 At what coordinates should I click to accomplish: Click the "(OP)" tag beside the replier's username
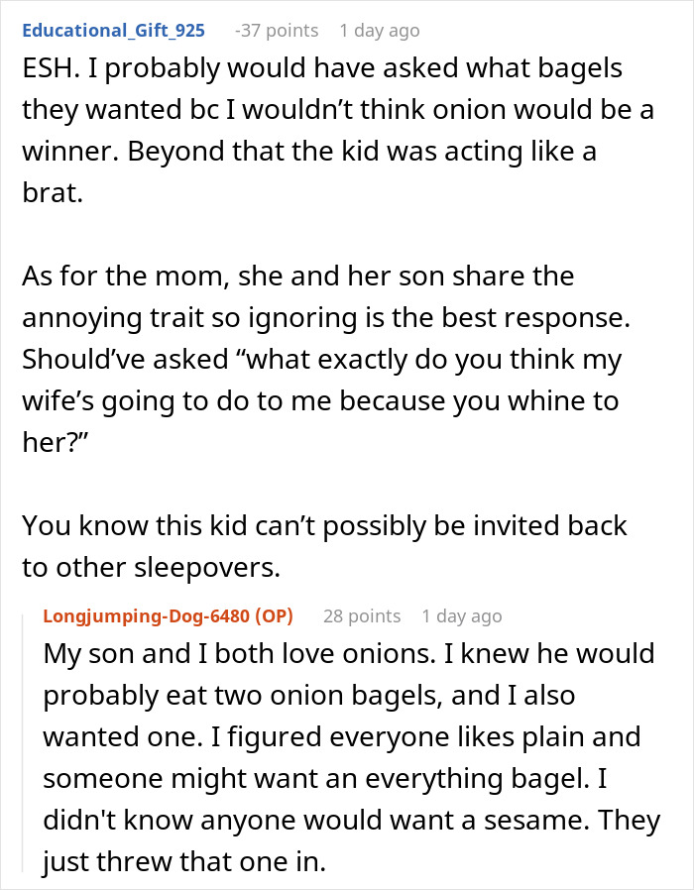click(274, 615)
